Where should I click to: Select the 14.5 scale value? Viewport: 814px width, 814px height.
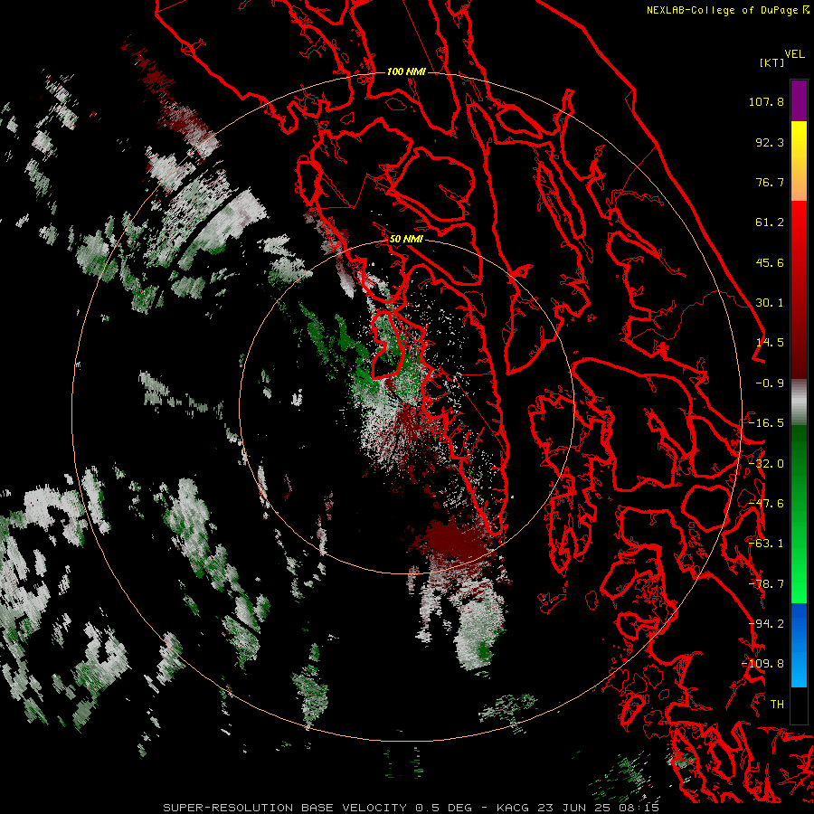[770, 343]
